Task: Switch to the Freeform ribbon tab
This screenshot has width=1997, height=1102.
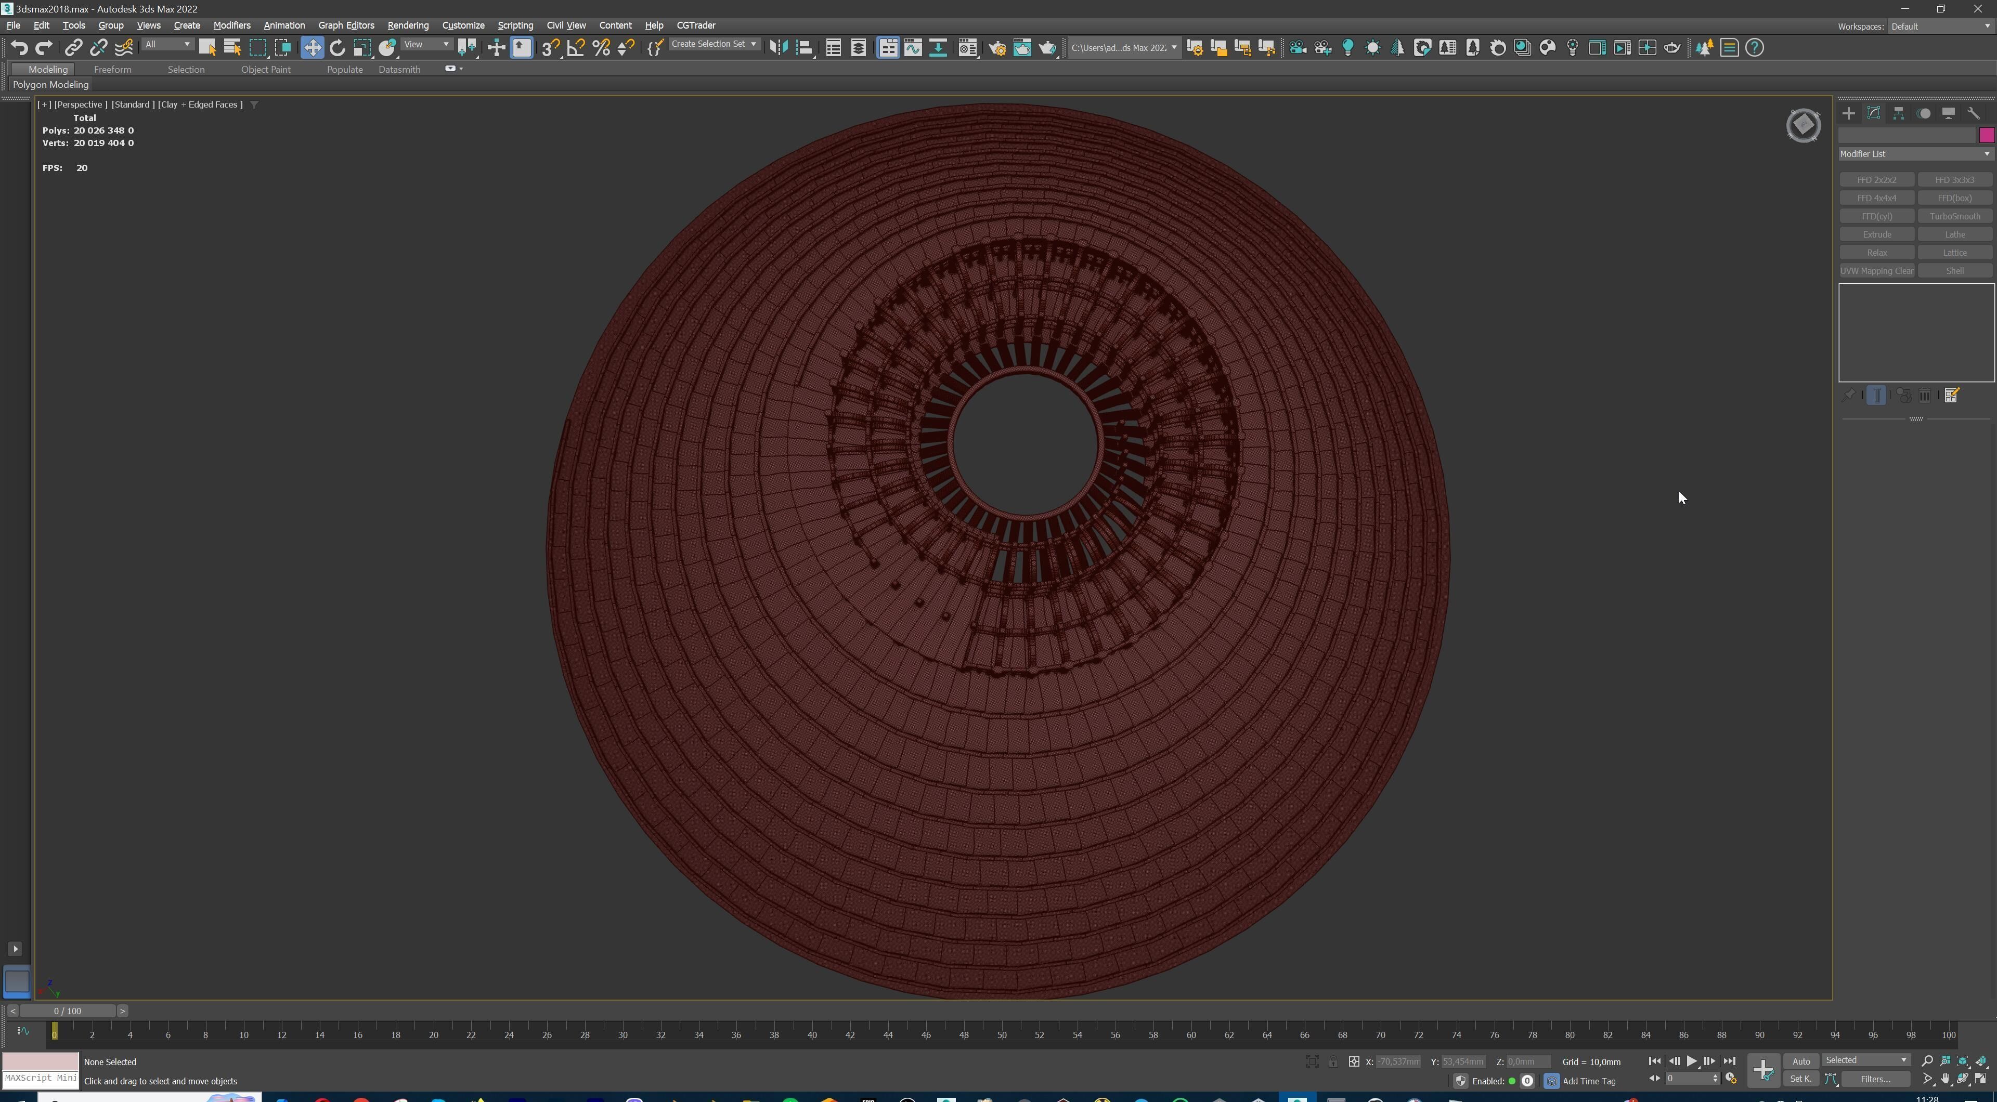Action: [112, 70]
